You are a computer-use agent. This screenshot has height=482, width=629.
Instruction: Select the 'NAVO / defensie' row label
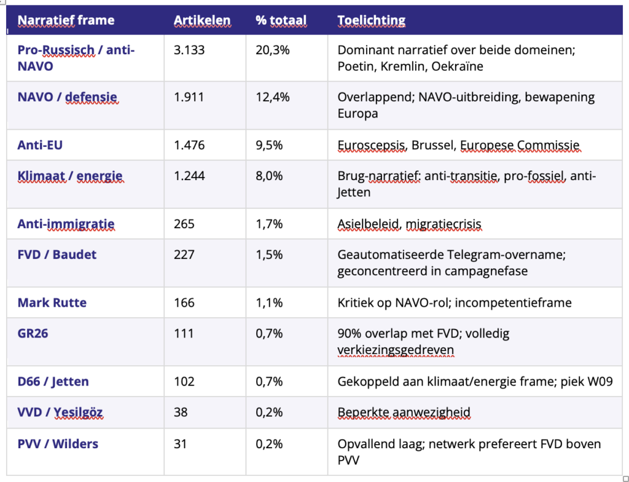[68, 97]
